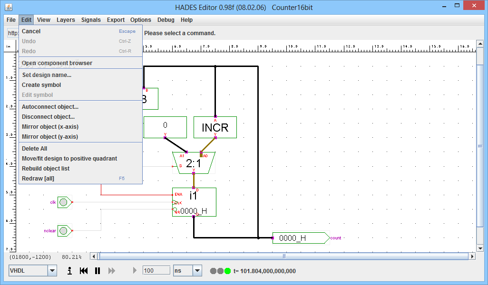
Task: Minimize the HADES Editor window
Action: click(x=444, y=6)
